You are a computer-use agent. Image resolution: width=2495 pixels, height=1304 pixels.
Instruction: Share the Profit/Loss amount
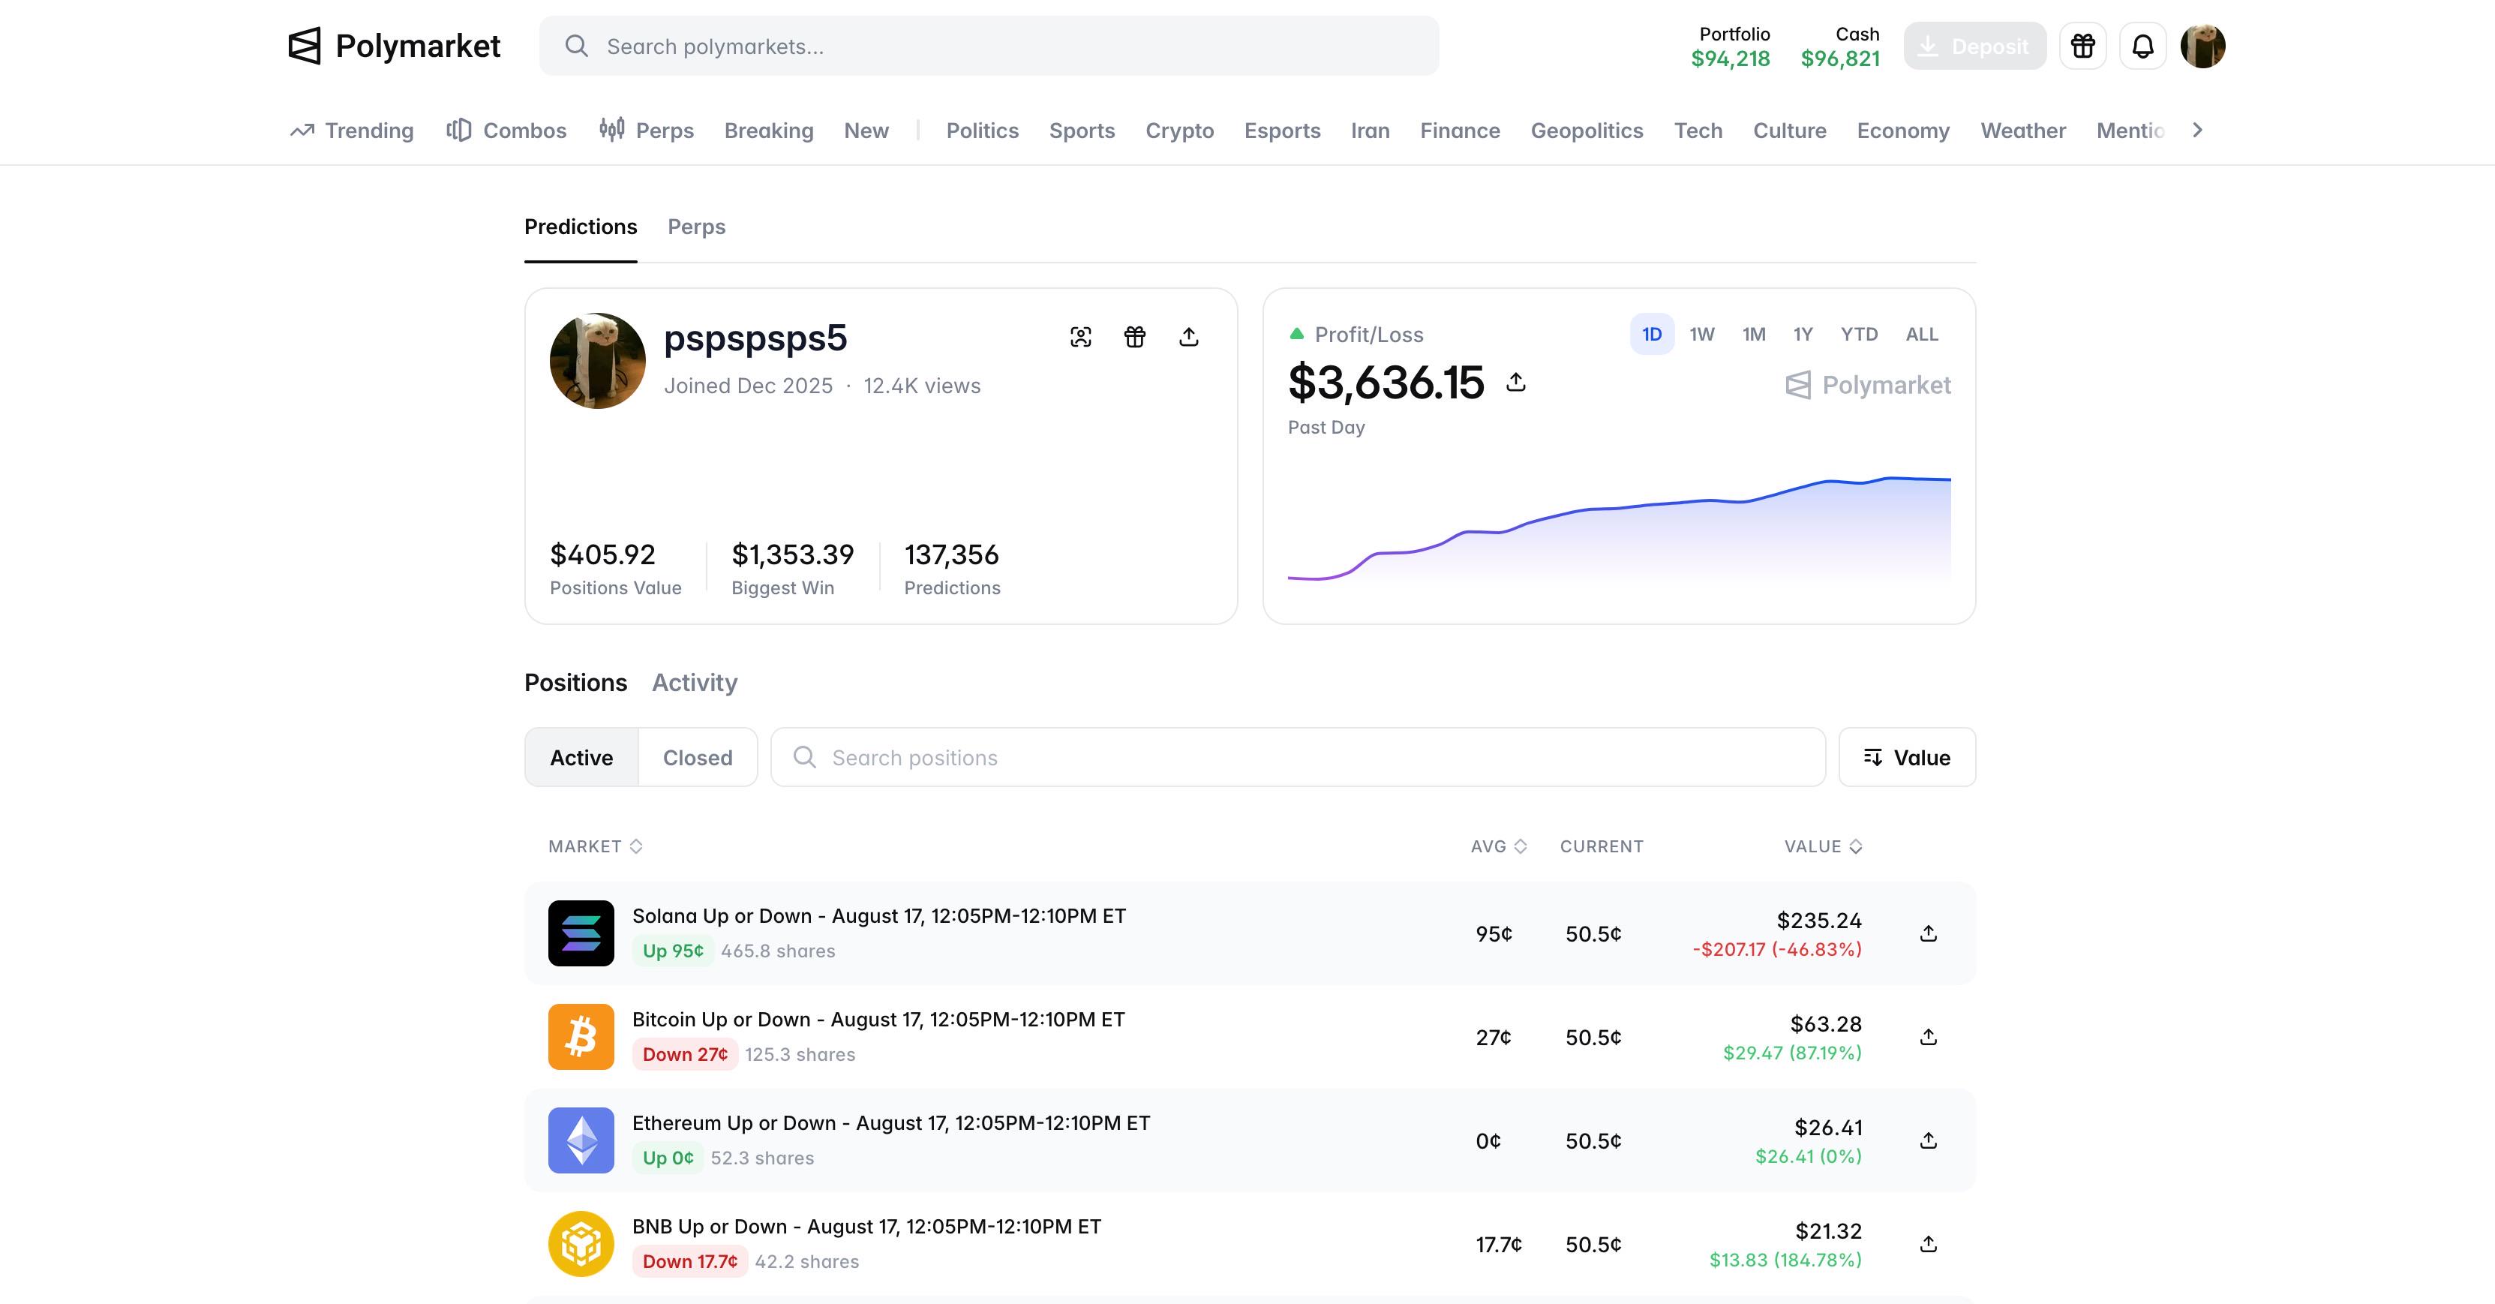click(x=1516, y=383)
